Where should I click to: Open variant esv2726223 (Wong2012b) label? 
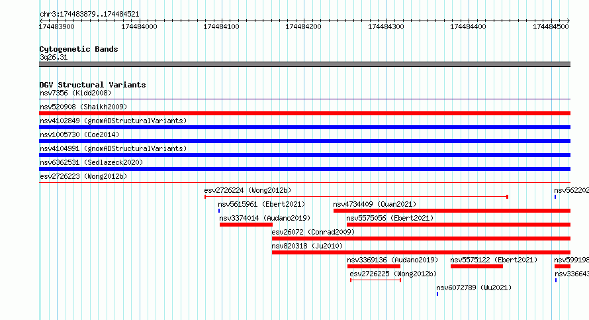pos(83,176)
